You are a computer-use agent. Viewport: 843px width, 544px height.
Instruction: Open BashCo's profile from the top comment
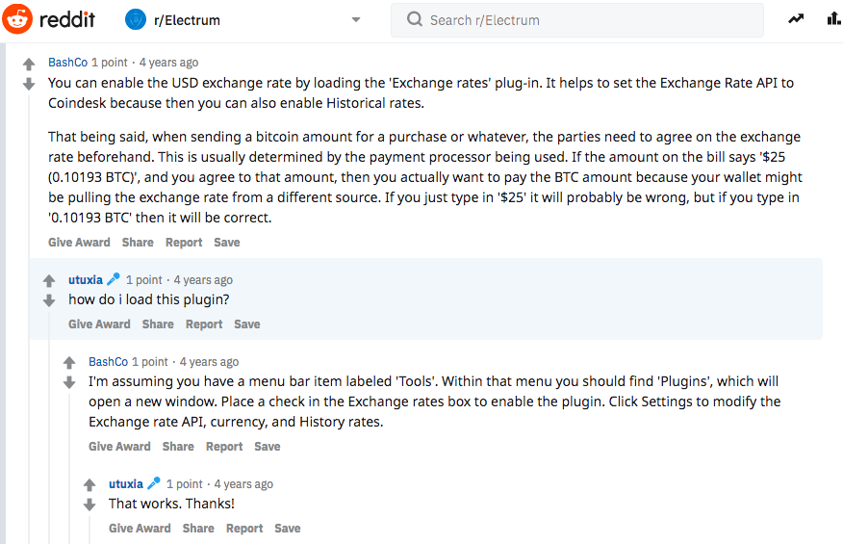point(67,63)
